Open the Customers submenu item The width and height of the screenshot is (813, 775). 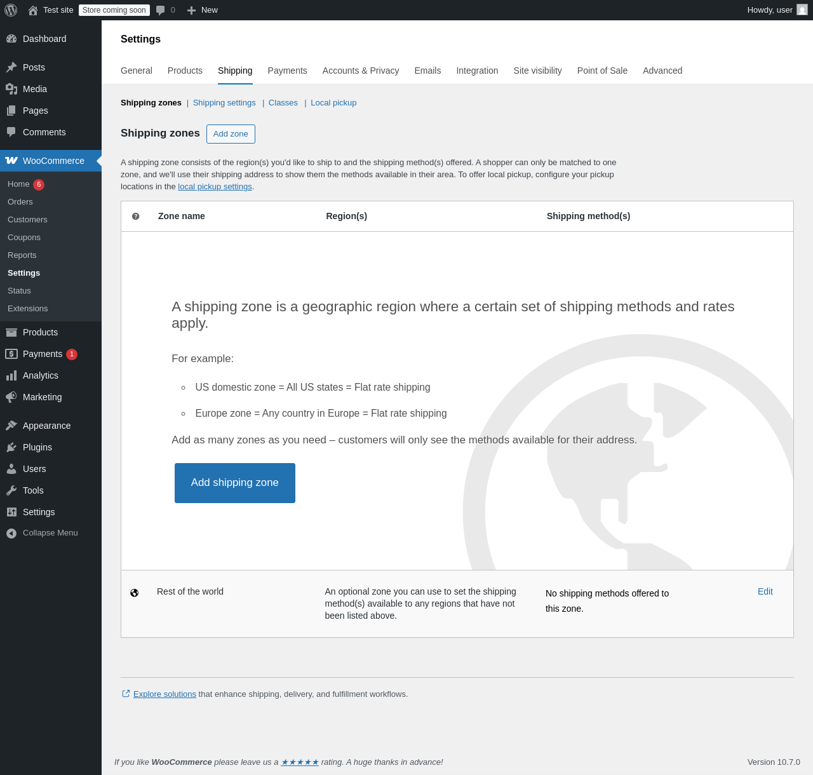[27, 220]
